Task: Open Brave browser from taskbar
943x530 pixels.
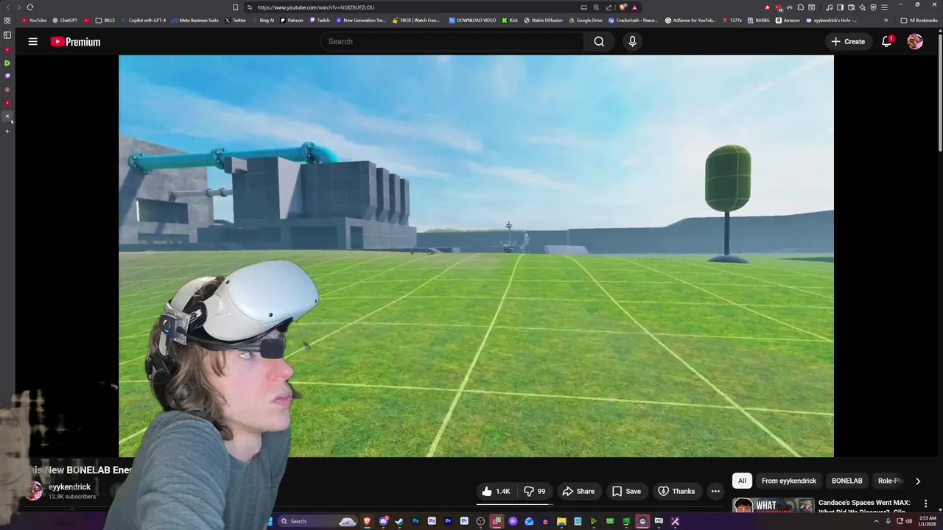Action: coord(367,521)
